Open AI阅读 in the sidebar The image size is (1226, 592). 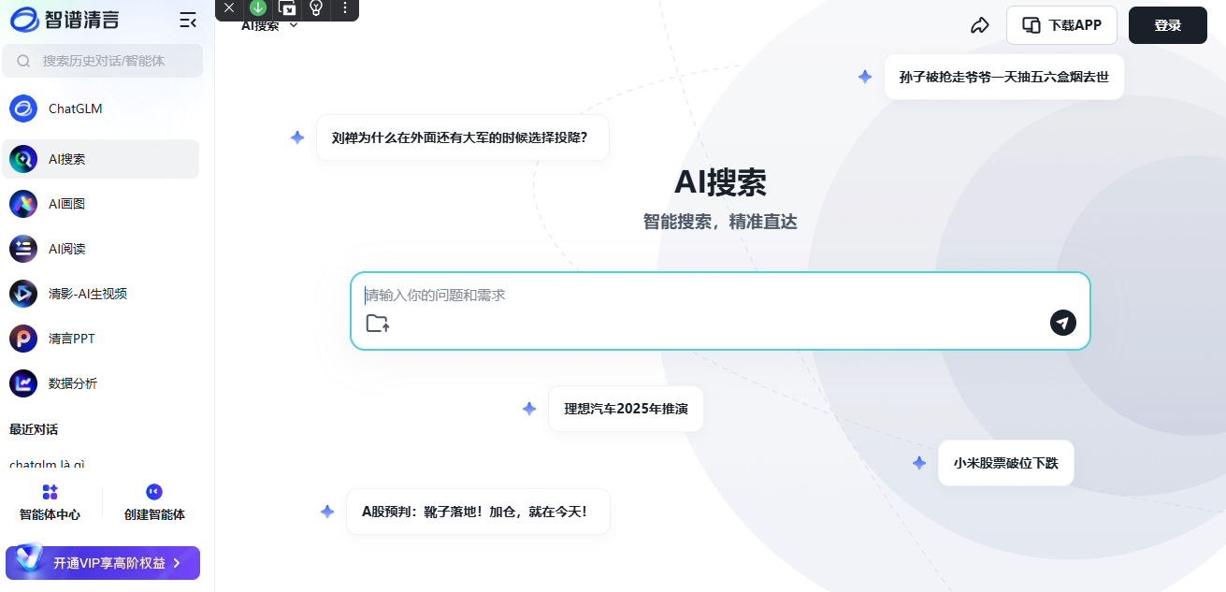[x=66, y=249]
